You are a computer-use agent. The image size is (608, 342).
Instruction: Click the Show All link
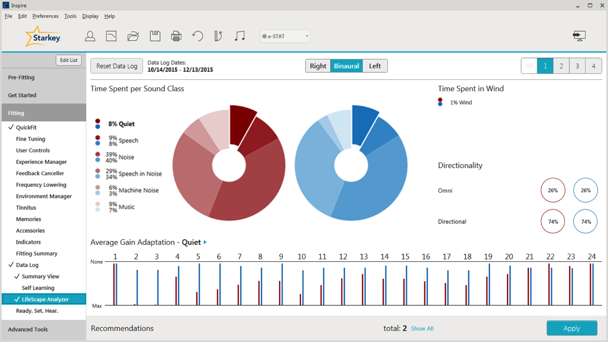click(x=422, y=328)
